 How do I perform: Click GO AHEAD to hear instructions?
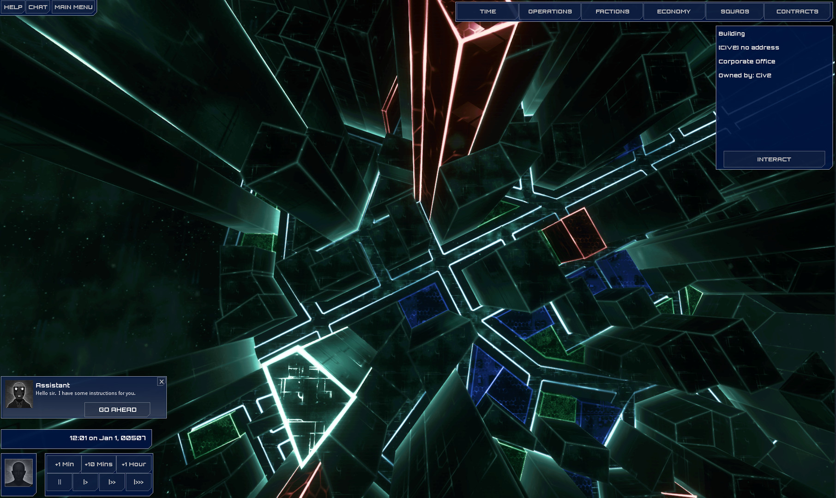pyautogui.click(x=117, y=409)
